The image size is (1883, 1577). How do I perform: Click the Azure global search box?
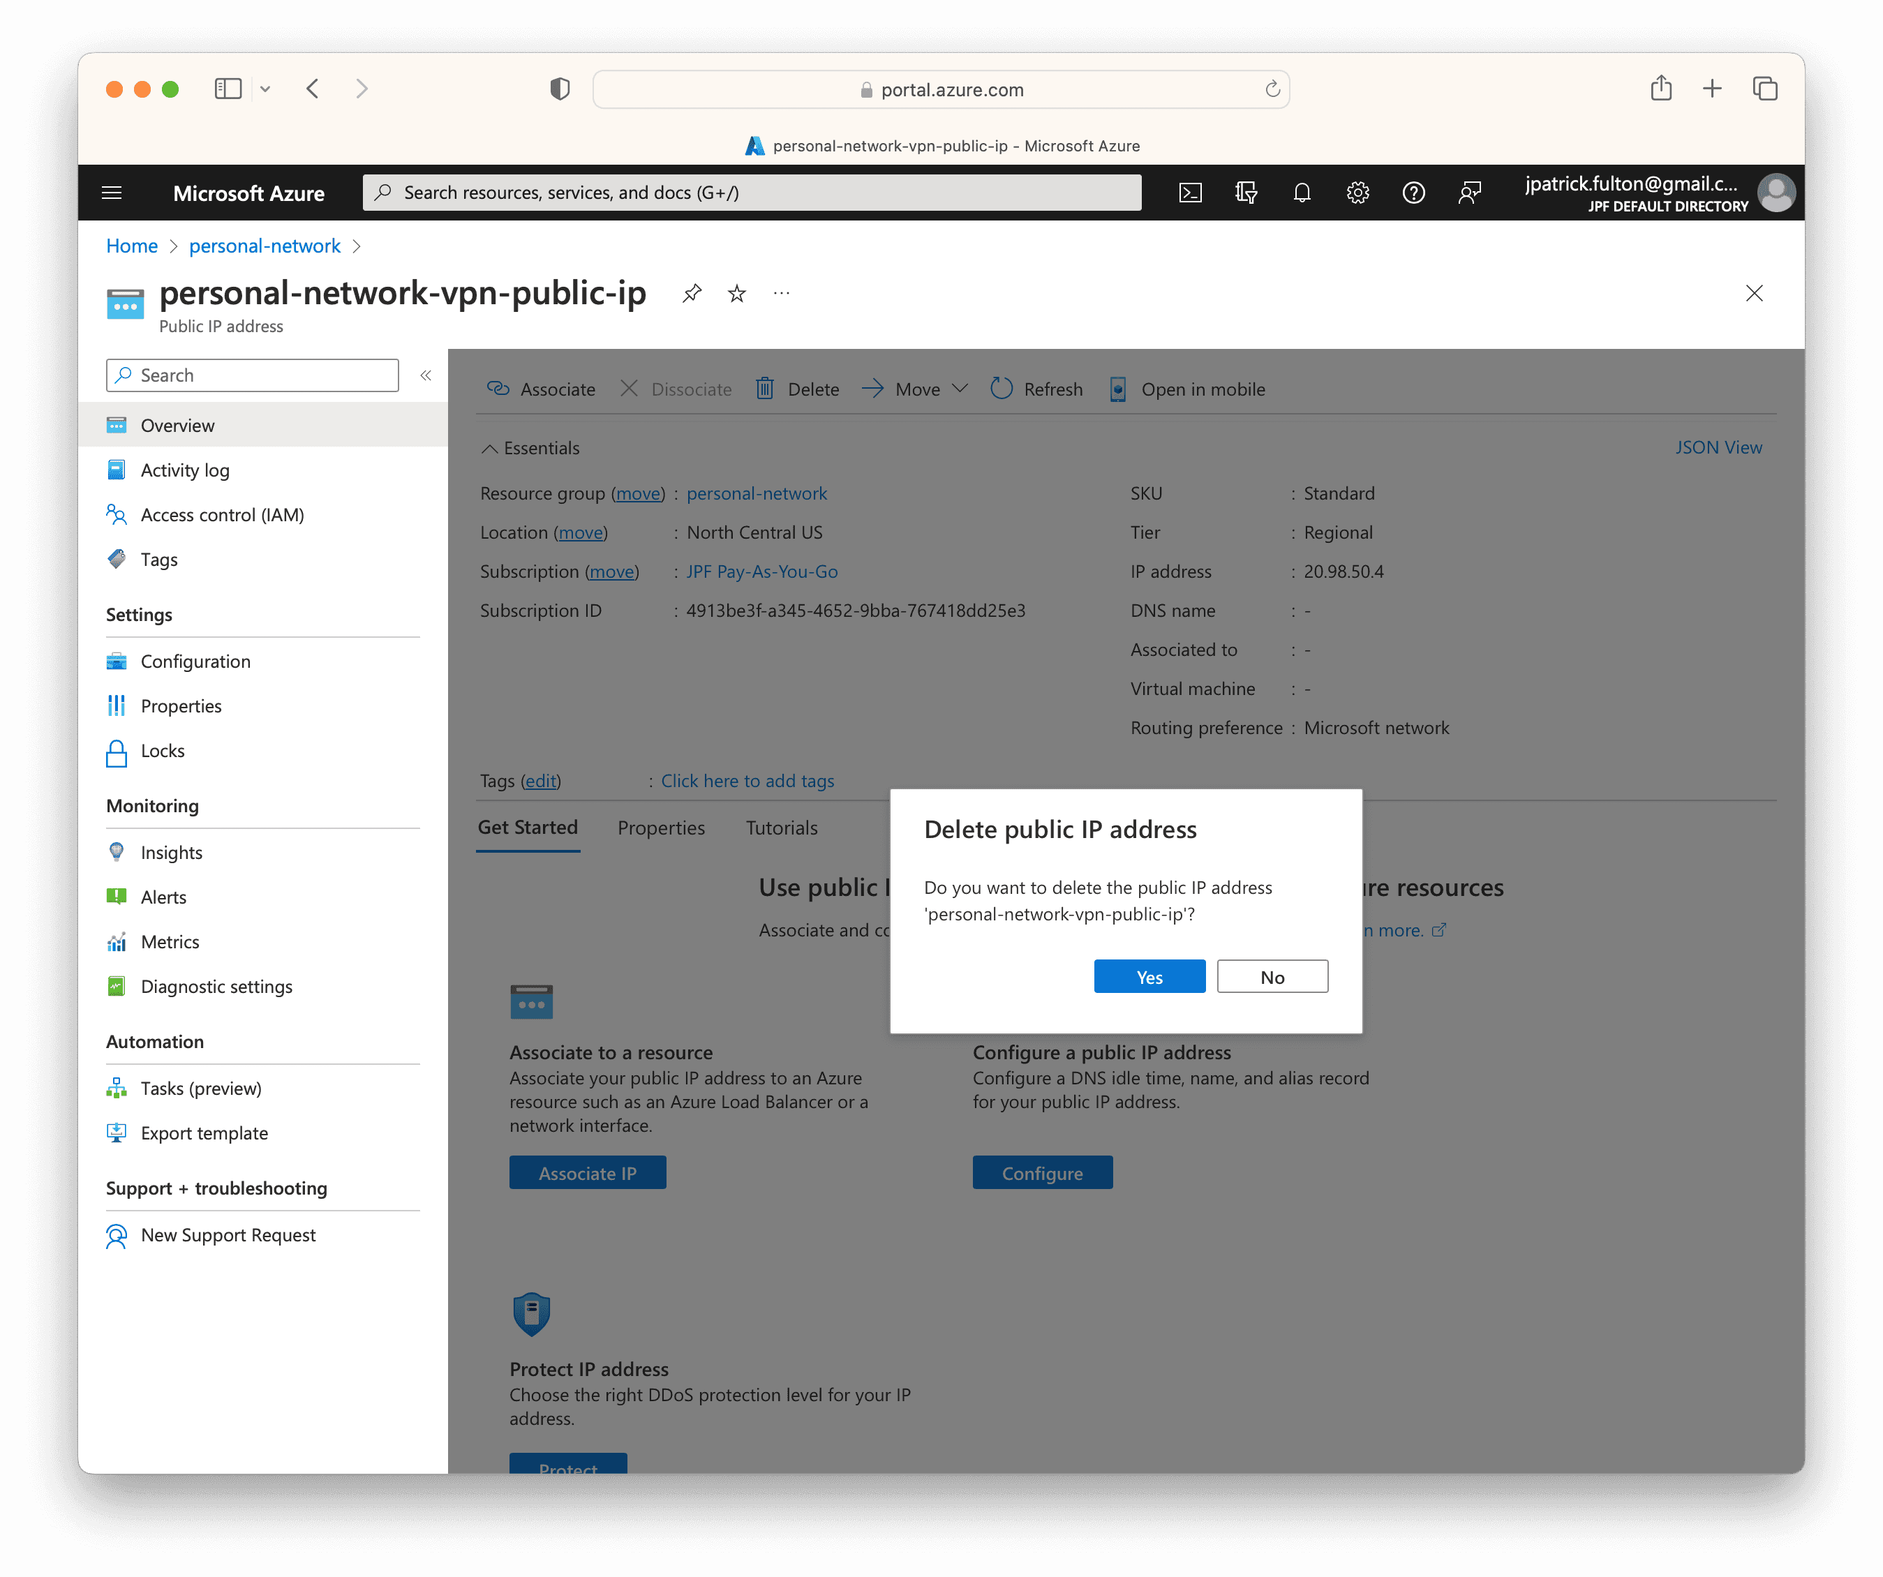752,193
